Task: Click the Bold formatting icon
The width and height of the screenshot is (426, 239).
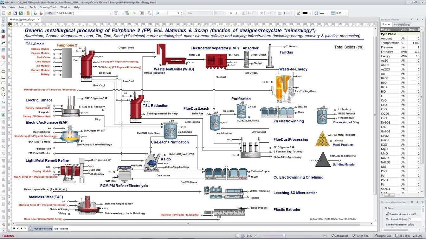Action: click(230, 13)
